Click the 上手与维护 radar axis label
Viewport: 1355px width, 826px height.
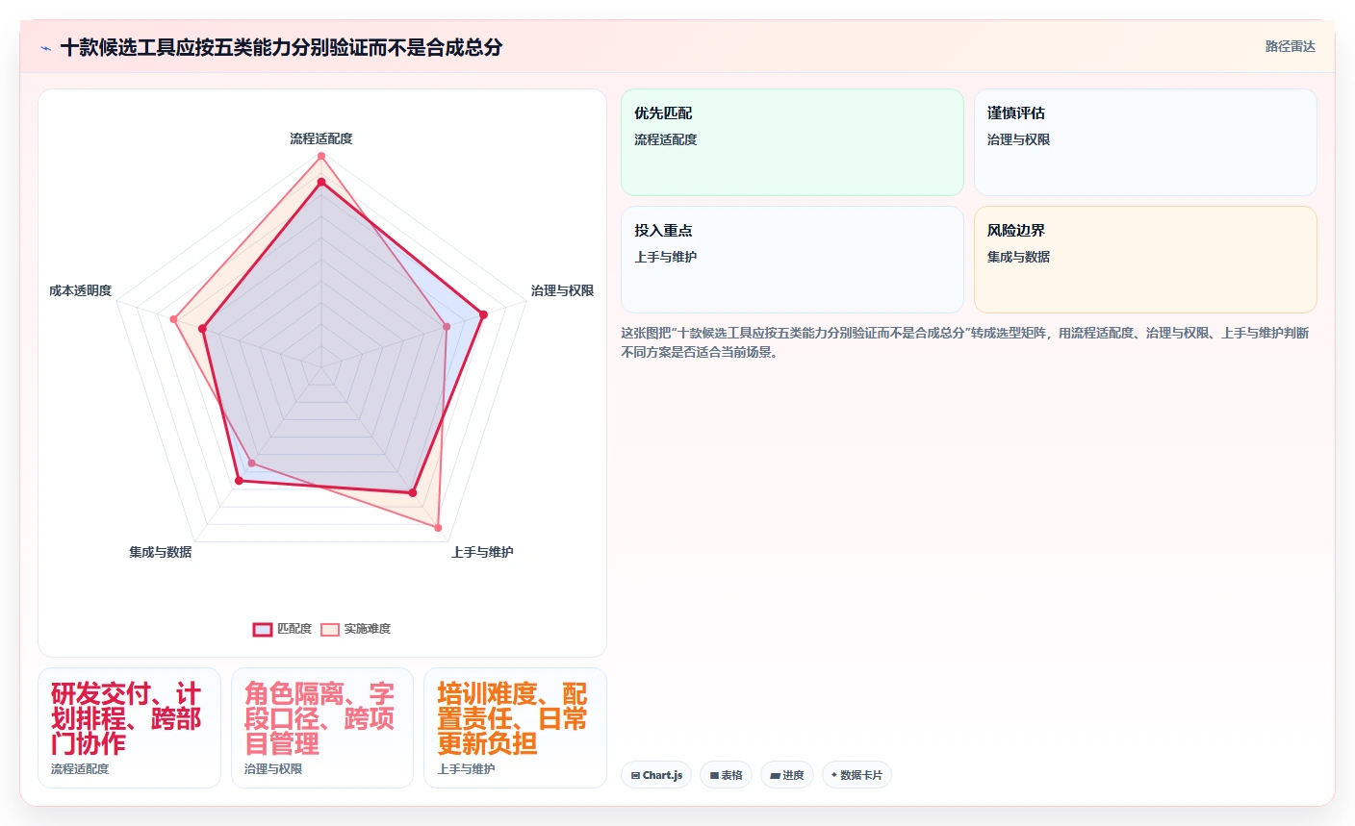pos(482,552)
